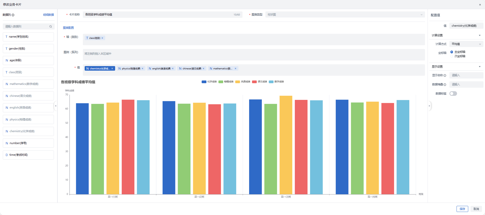Select the mathematics(数学成绩) data column

pyautogui.click(x=28, y=84)
